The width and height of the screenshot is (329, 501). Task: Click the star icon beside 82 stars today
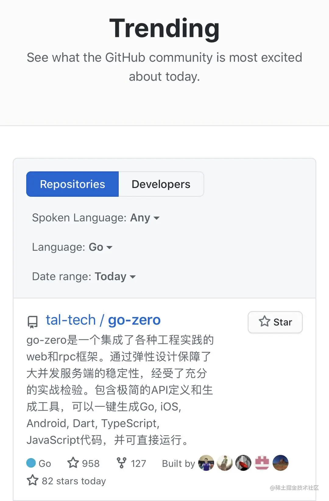33,480
